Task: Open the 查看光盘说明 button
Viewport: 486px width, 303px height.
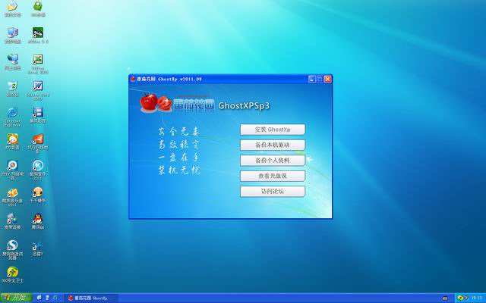Action: (273, 176)
